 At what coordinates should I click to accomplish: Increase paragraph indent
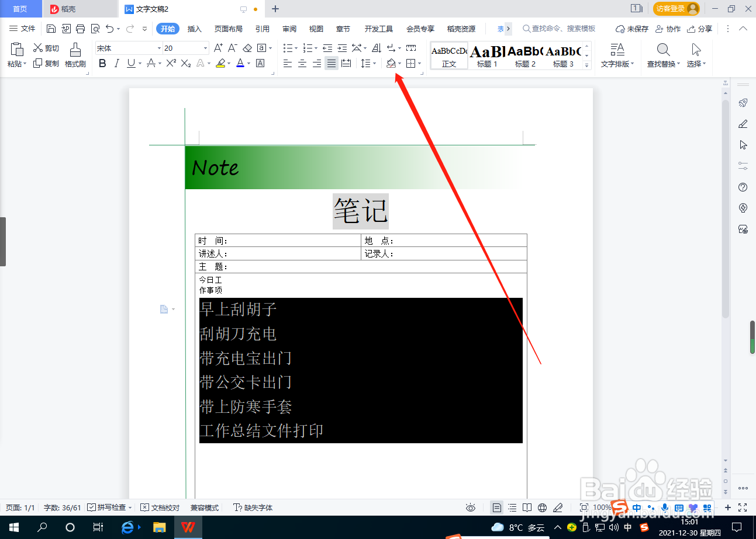click(342, 48)
